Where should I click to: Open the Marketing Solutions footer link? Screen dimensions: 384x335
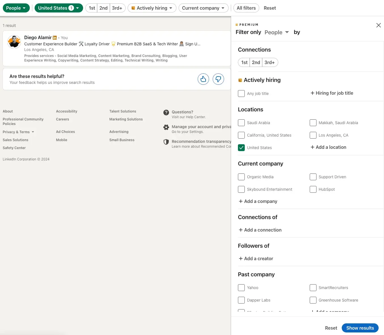(x=126, y=119)
